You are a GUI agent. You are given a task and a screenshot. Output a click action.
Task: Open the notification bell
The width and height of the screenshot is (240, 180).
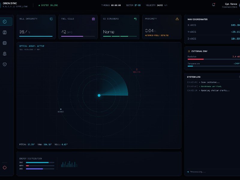[214, 4]
